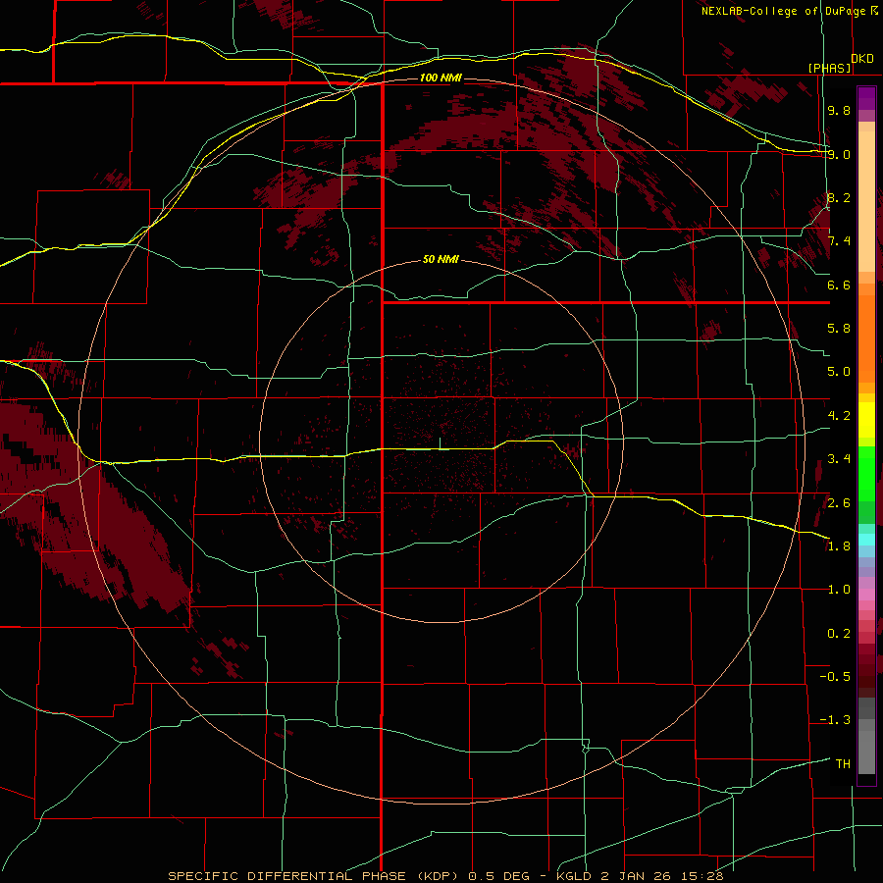Click the 1.0 scale value
This screenshot has height=883, width=883.
[x=839, y=590]
